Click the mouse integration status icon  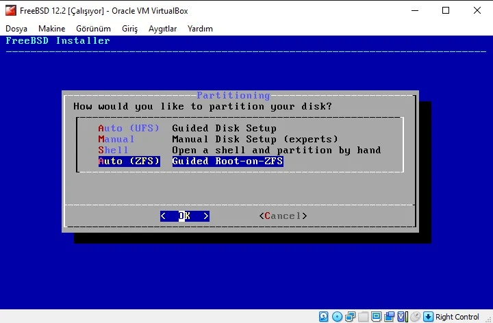[x=416, y=317]
